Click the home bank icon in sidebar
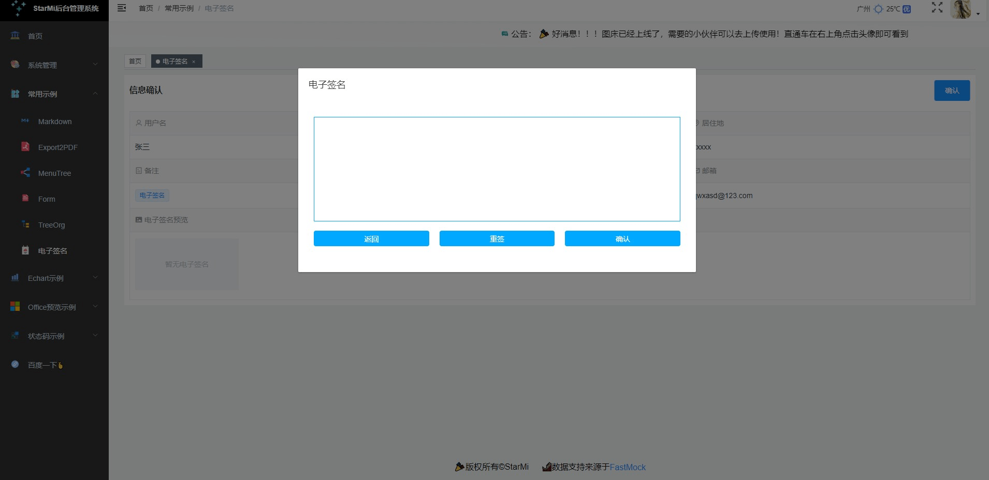989x480 pixels. 15,35
